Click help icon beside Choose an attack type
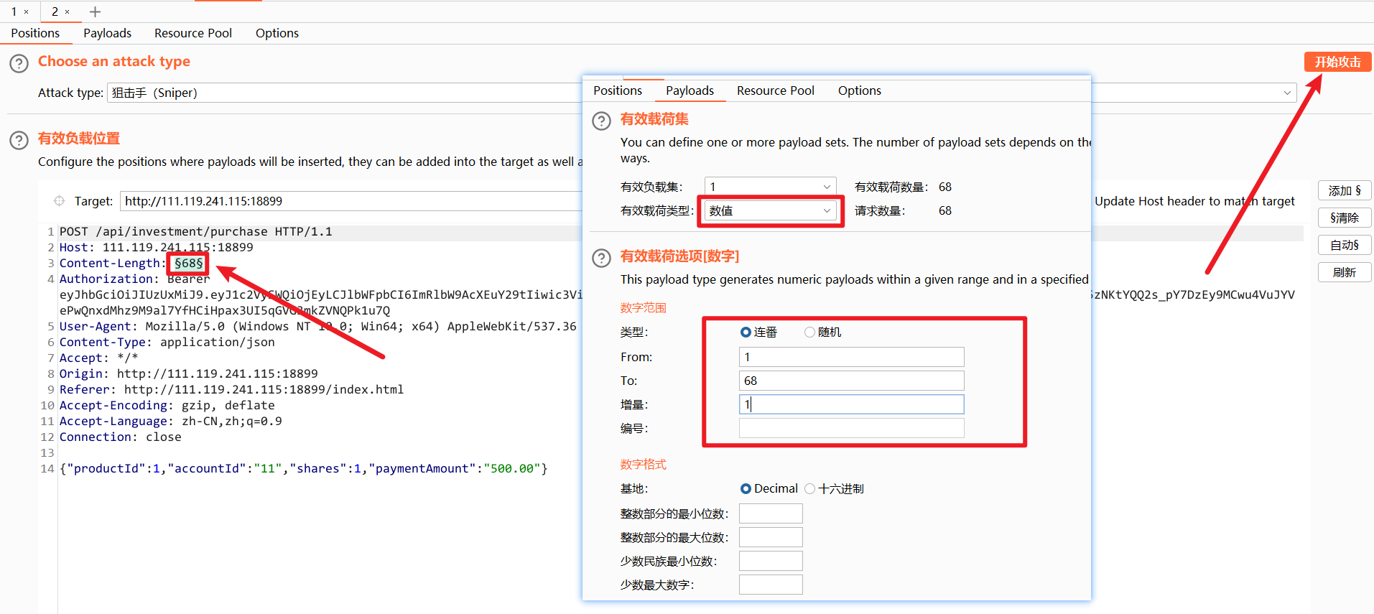This screenshot has width=1374, height=614. (x=19, y=63)
